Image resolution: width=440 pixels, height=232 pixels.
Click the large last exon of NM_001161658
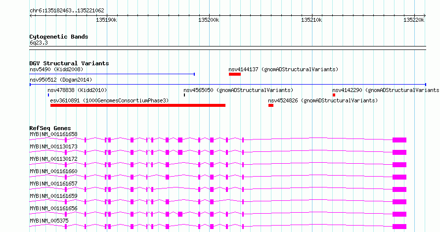click(399, 140)
